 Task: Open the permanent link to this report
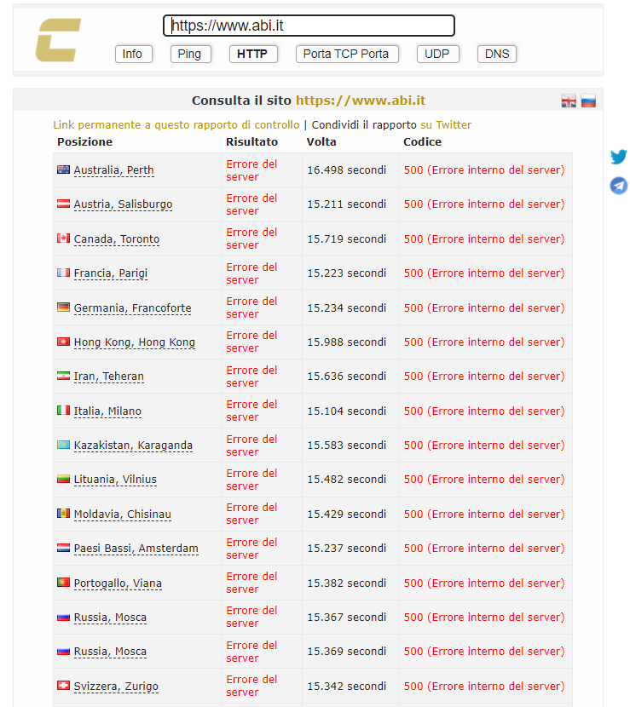(x=176, y=124)
